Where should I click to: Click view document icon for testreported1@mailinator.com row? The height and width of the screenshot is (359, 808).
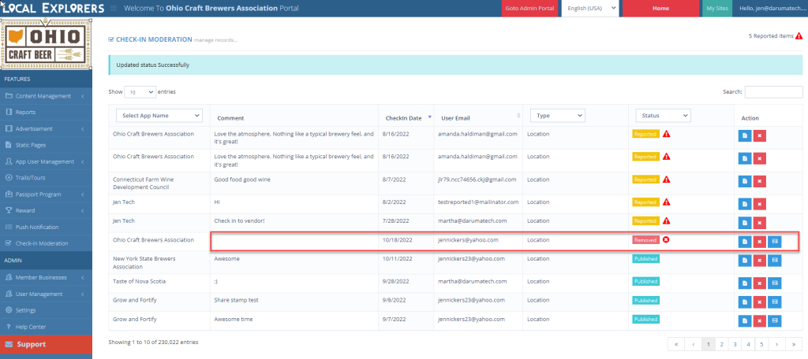(745, 204)
